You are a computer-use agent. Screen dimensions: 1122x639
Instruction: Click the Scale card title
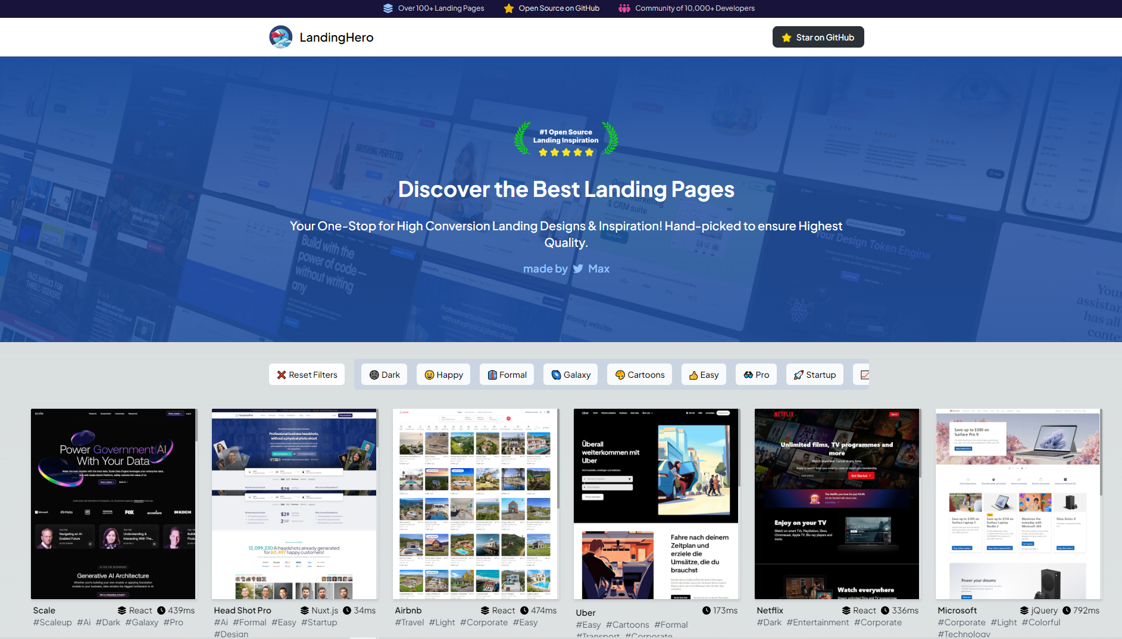click(x=44, y=610)
